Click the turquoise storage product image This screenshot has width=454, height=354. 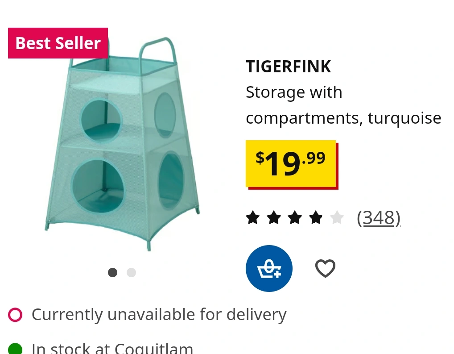click(x=122, y=144)
